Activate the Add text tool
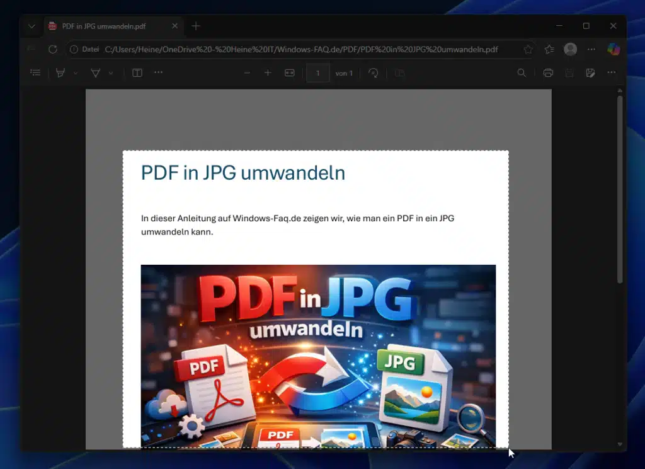The width and height of the screenshot is (645, 469). point(137,72)
